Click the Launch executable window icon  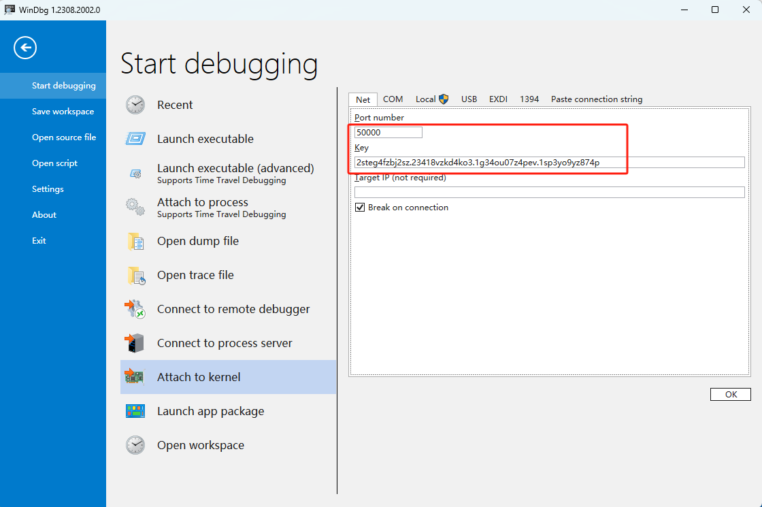[135, 139]
